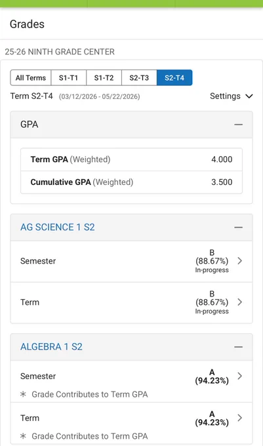This screenshot has height=446, width=263.
Task: Expand the Settings dropdown
Action: (231, 96)
